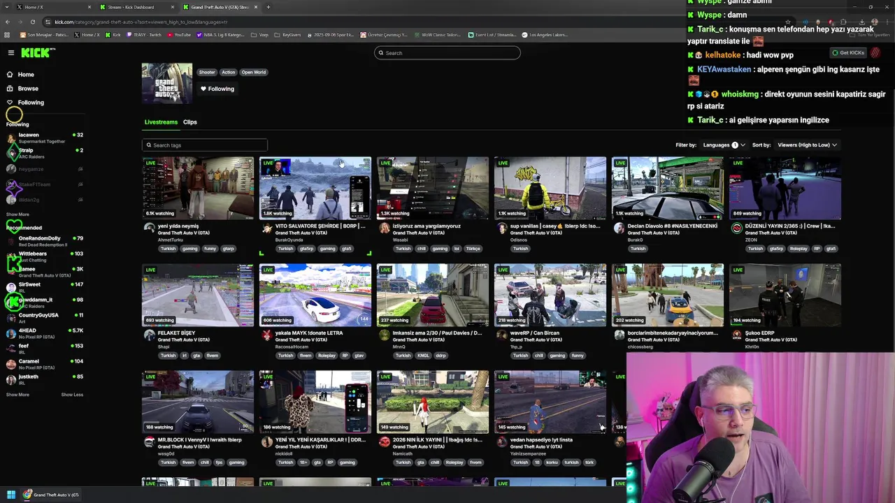Open the 'FELAKET BİŞEY' stream thumbnail
The image size is (895, 503).
198,296
